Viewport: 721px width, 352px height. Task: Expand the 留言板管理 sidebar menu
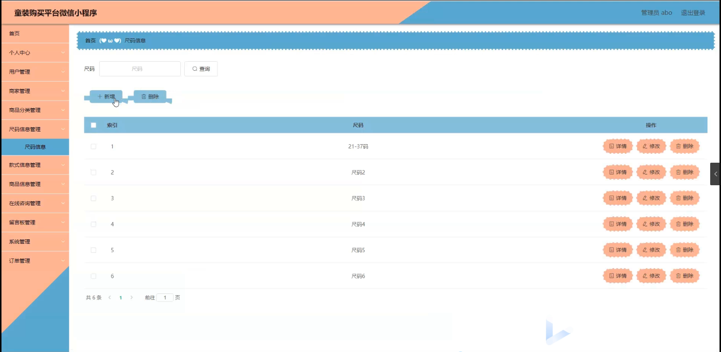(x=35, y=223)
